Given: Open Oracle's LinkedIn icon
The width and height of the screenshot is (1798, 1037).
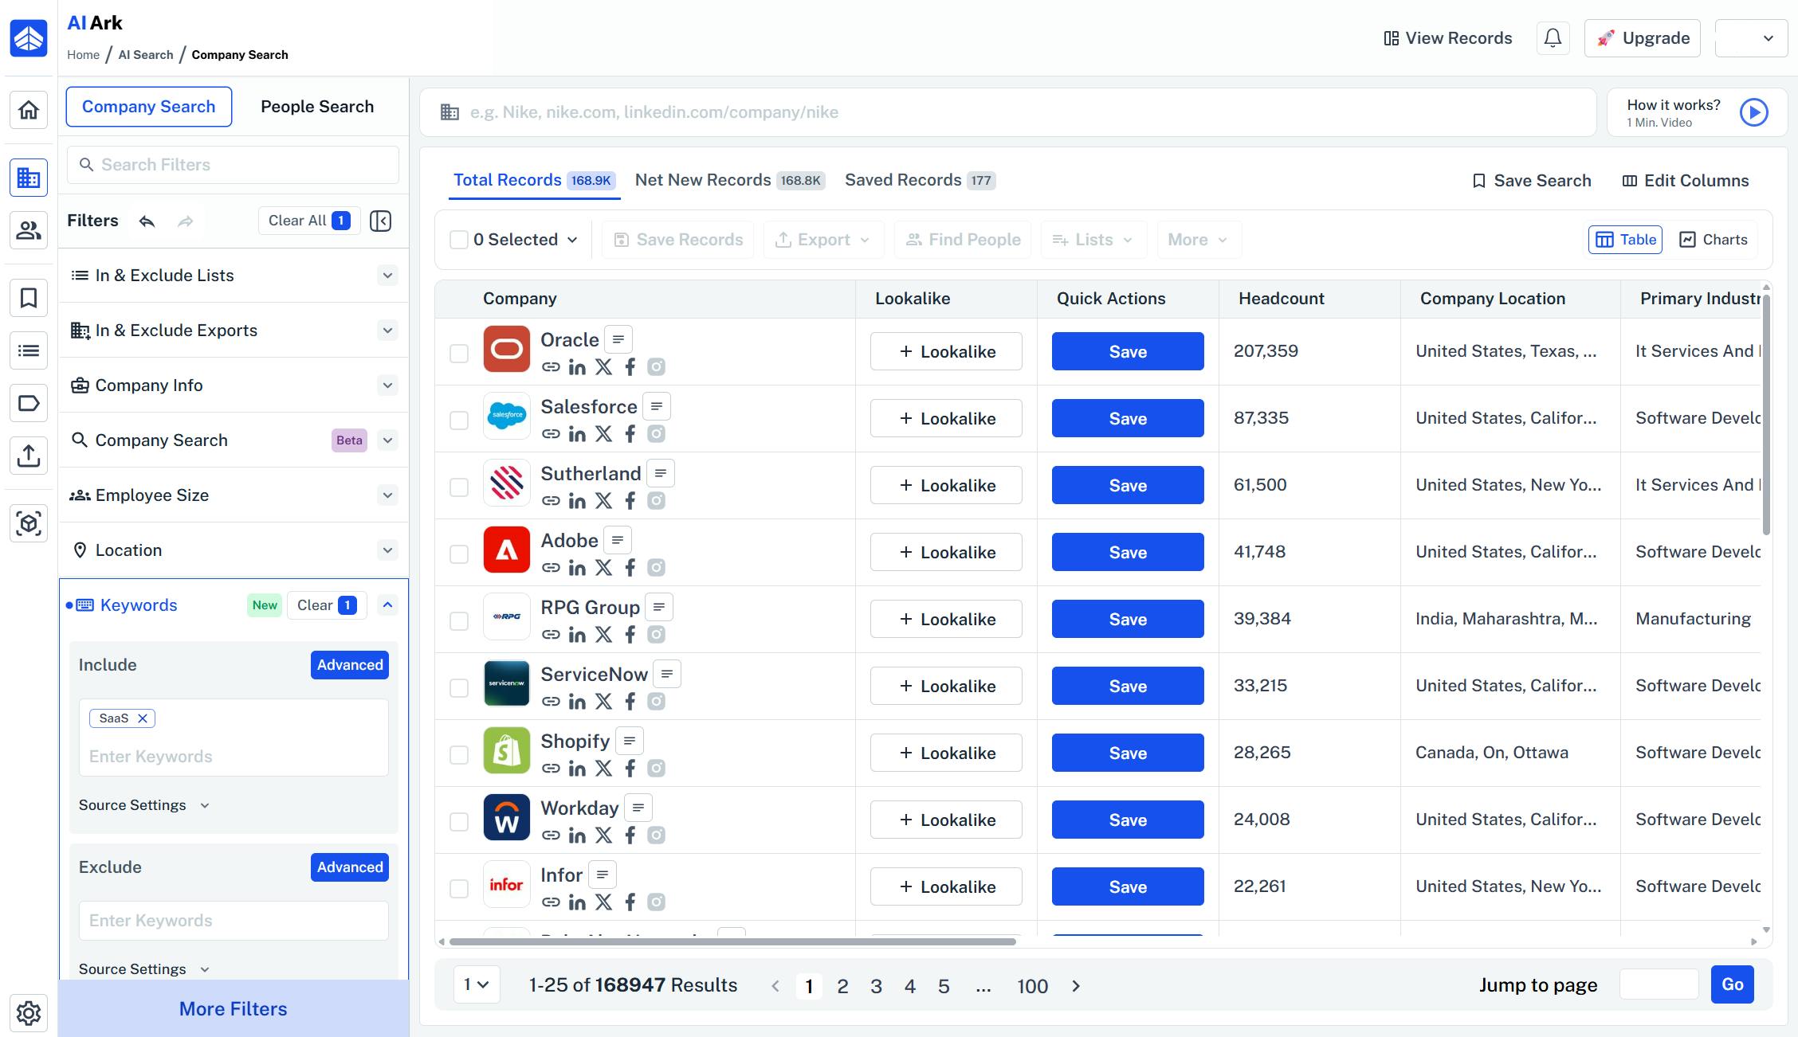Looking at the screenshot, I should pyautogui.click(x=577, y=367).
